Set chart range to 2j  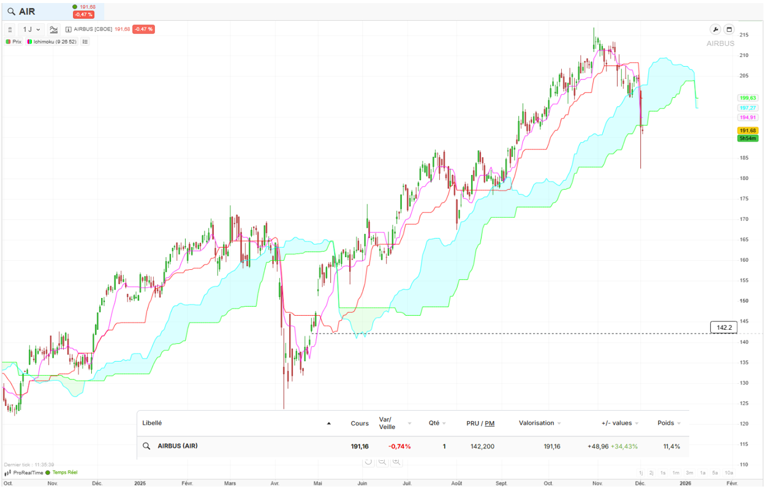[651, 472]
